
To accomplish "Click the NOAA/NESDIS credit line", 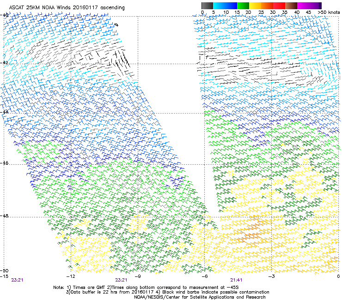I will 200,297.
